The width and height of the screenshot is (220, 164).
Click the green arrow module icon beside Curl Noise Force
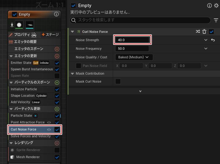(x=79, y=32)
